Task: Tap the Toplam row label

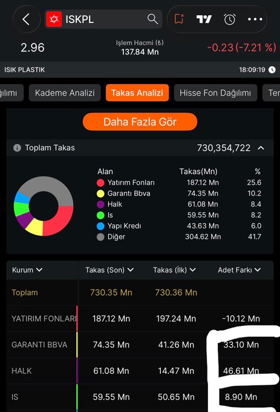Action: click(x=25, y=293)
